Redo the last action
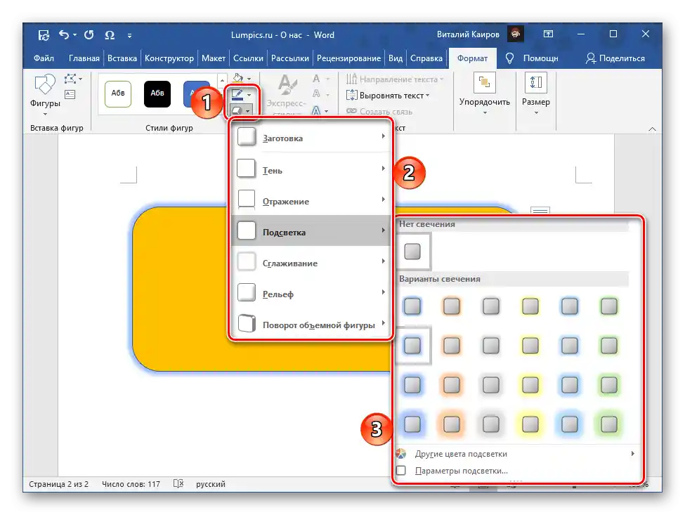 click(89, 34)
